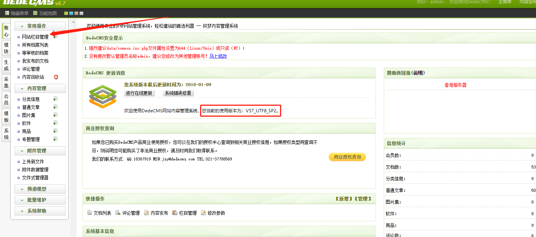
Task: Click the 马上修改 link in security tips
Action: [x=218, y=56]
